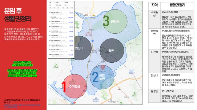The image size is (197, 110).
Task: Click the red 수색증산 circle labeled 1
Action: click(x=74, y=86)
